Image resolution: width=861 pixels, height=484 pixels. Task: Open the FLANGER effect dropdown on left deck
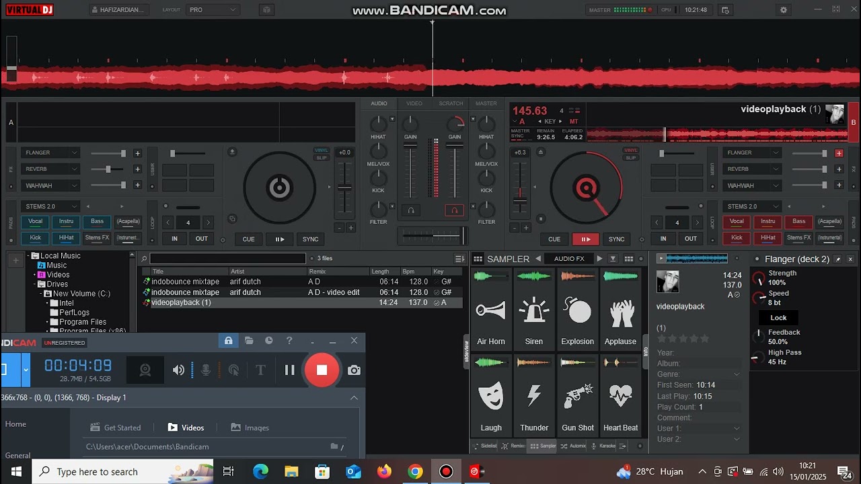50,153
